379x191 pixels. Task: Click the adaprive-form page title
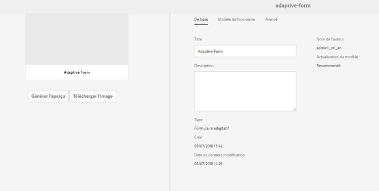293,6
